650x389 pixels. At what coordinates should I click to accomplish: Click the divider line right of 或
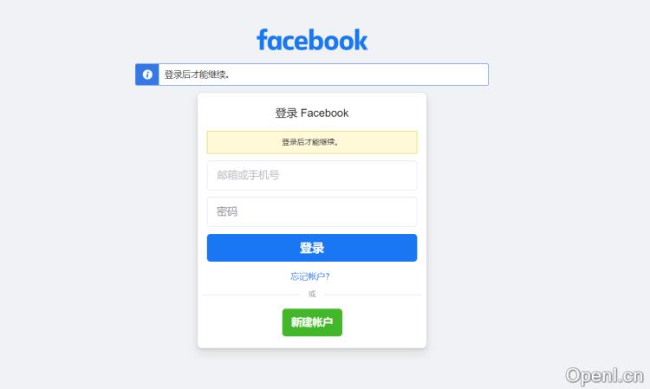point(373,295)
